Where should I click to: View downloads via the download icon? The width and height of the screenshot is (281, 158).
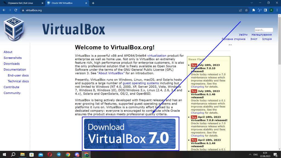coord(259,10)
